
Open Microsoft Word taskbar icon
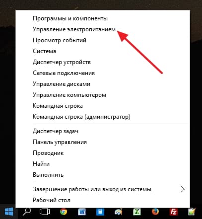click(82, 212)
